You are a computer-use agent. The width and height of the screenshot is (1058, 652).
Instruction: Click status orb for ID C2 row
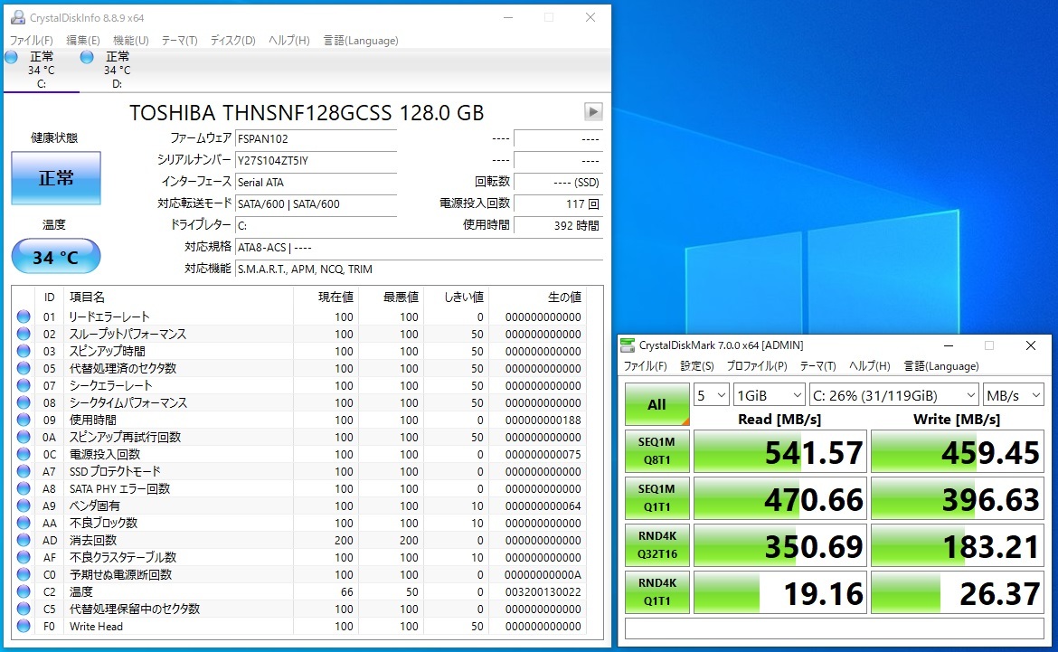(24, 591)
